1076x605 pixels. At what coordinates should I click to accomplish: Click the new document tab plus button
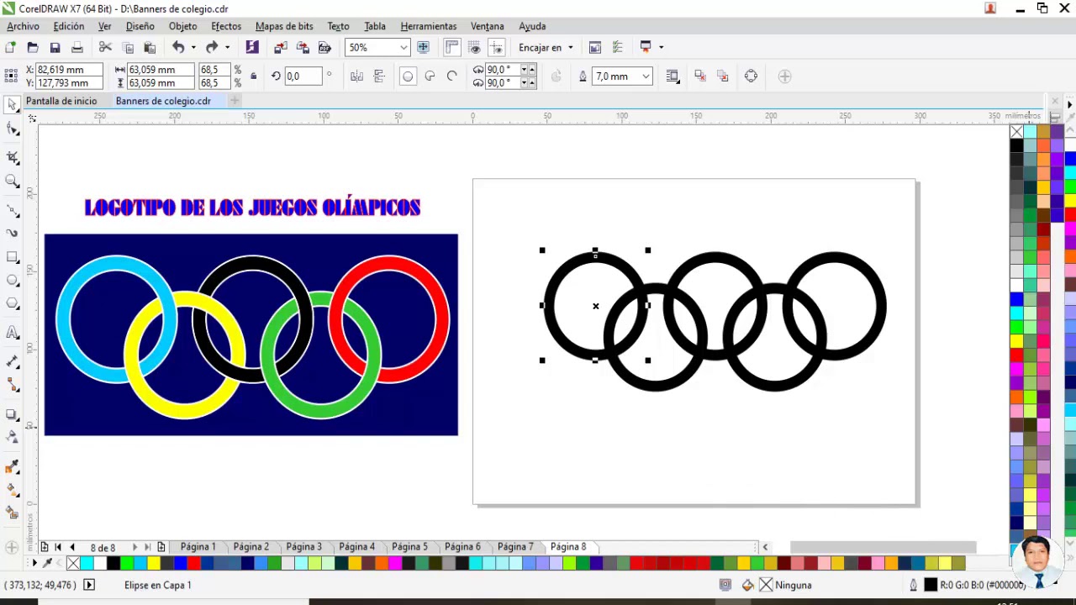click(235, 101)
